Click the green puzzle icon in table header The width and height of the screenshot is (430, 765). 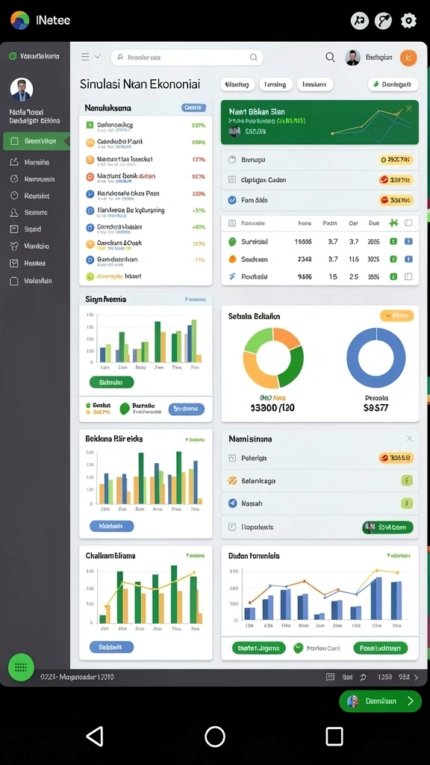pos(393,223)
